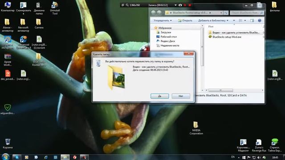Refresh the Explorer folder view

(x=226, y=13)
